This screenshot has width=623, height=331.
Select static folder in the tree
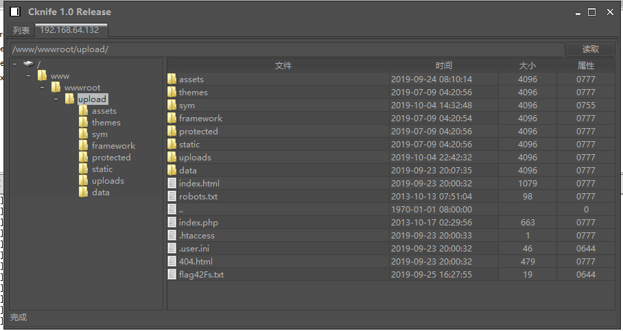click(x=102, y=169)
